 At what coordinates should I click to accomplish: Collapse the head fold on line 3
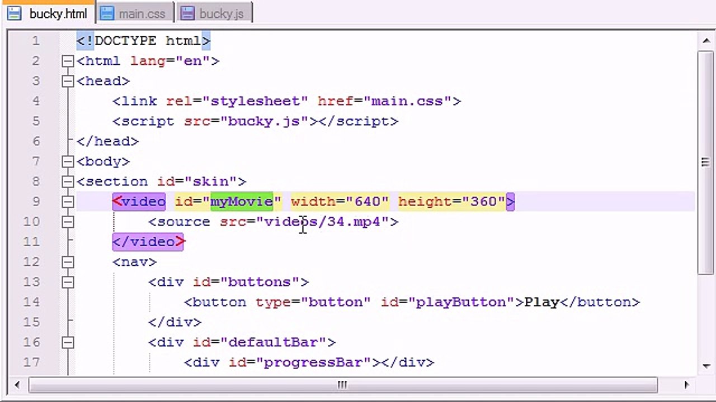point(68,81)
